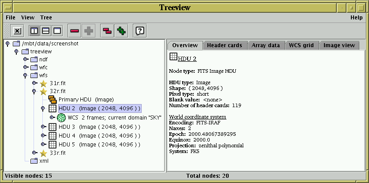Switch to the WCS grid tab

point(301,45)
